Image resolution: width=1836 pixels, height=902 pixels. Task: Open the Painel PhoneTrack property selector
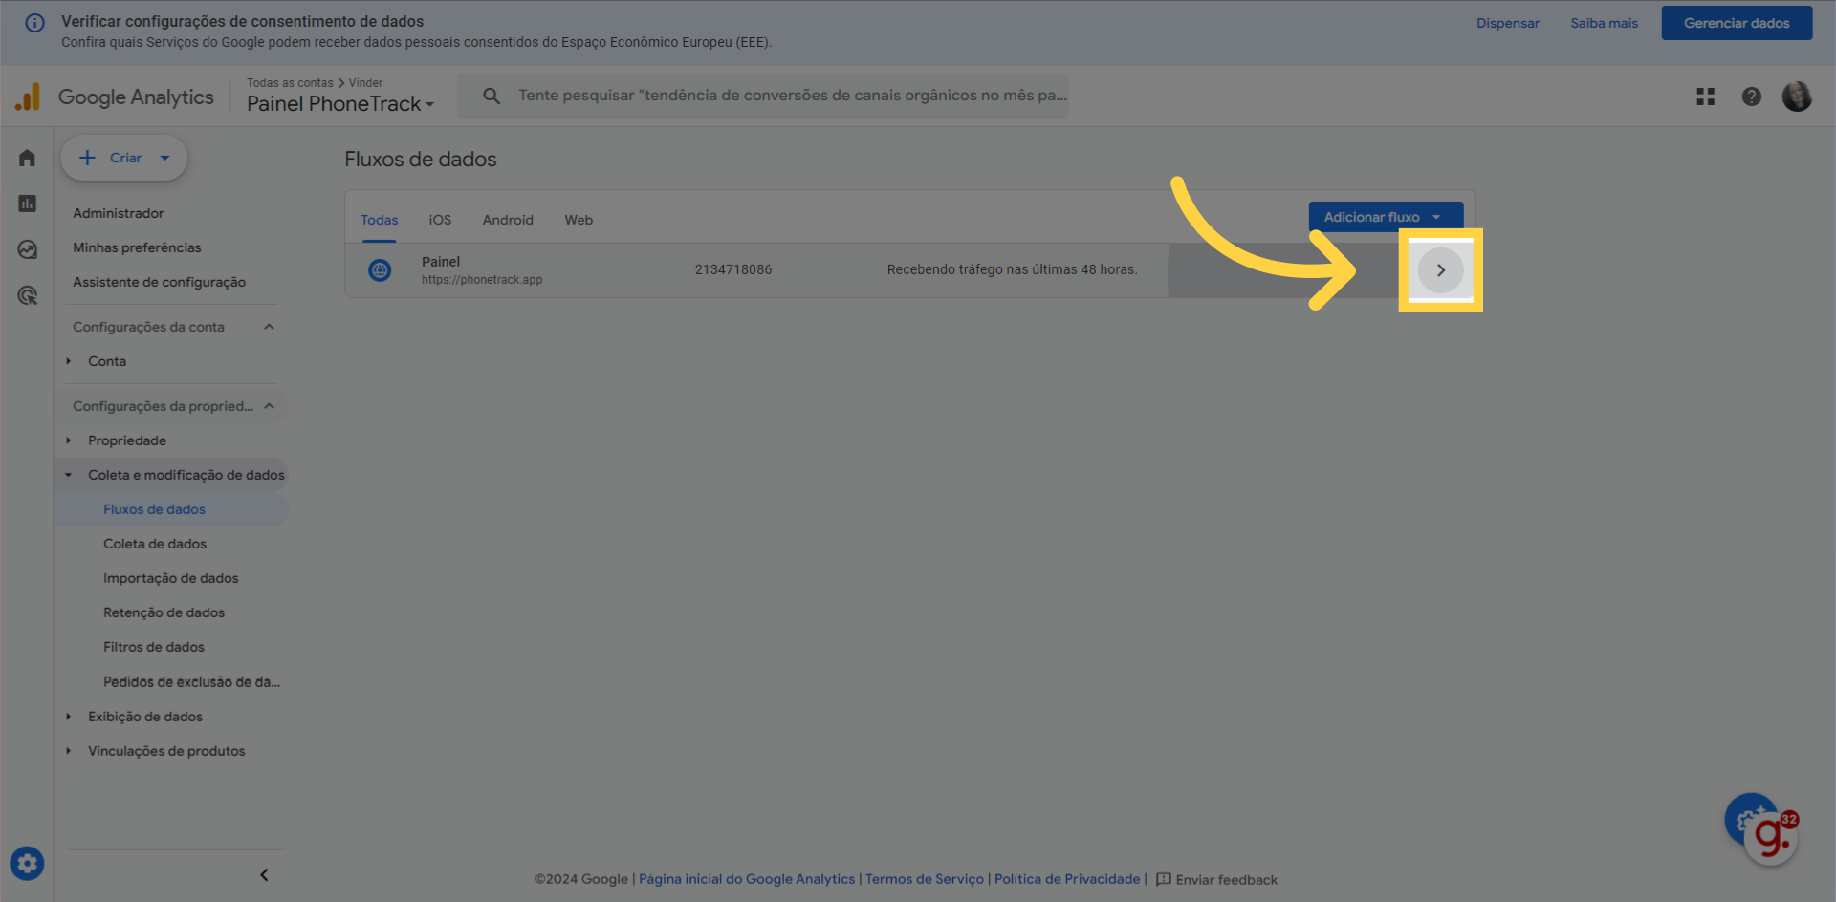tap(340, 104)
